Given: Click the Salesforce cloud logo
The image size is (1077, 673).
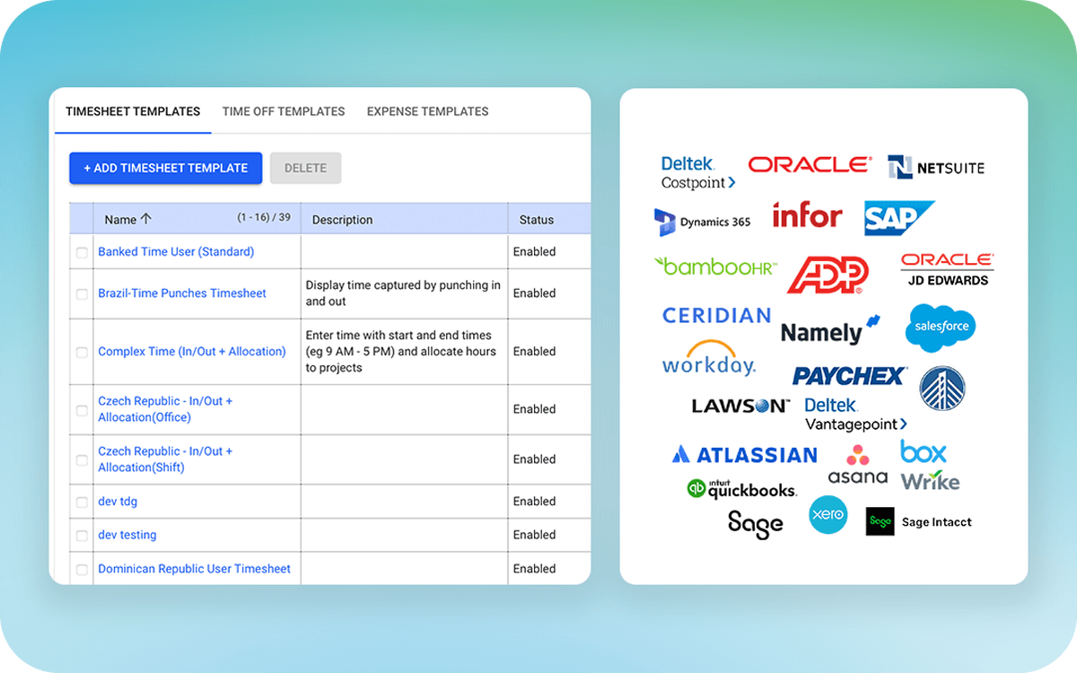Looking at the screenshot, I should [941, 328].
